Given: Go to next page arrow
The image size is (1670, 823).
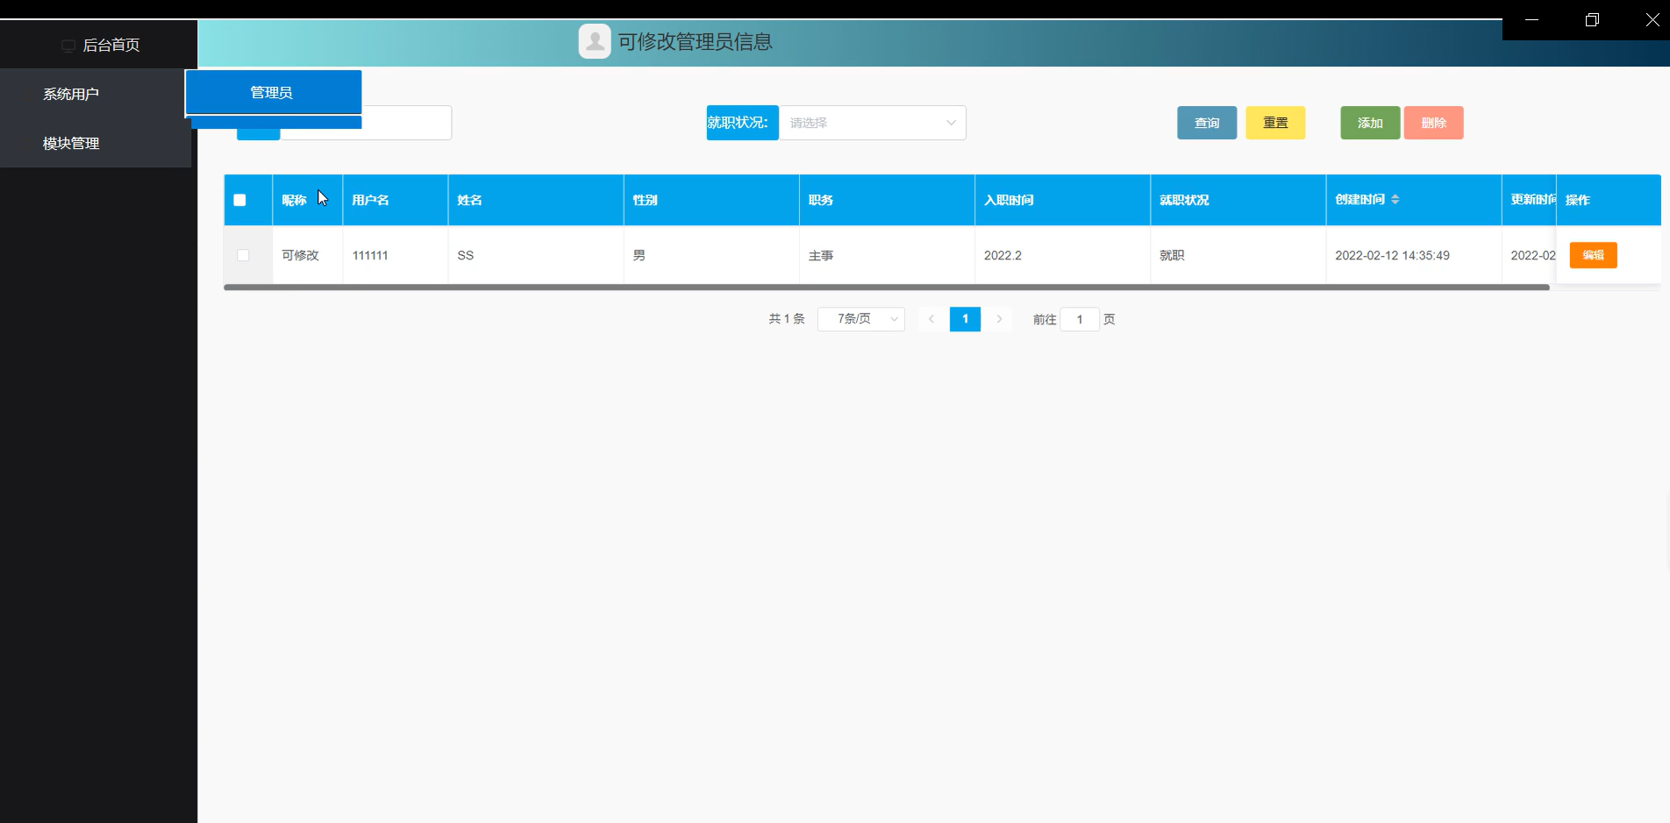Looking at the screenshot, I should point(999,319).
